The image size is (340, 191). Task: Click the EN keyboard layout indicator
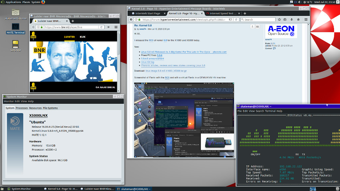click(296, 2)
